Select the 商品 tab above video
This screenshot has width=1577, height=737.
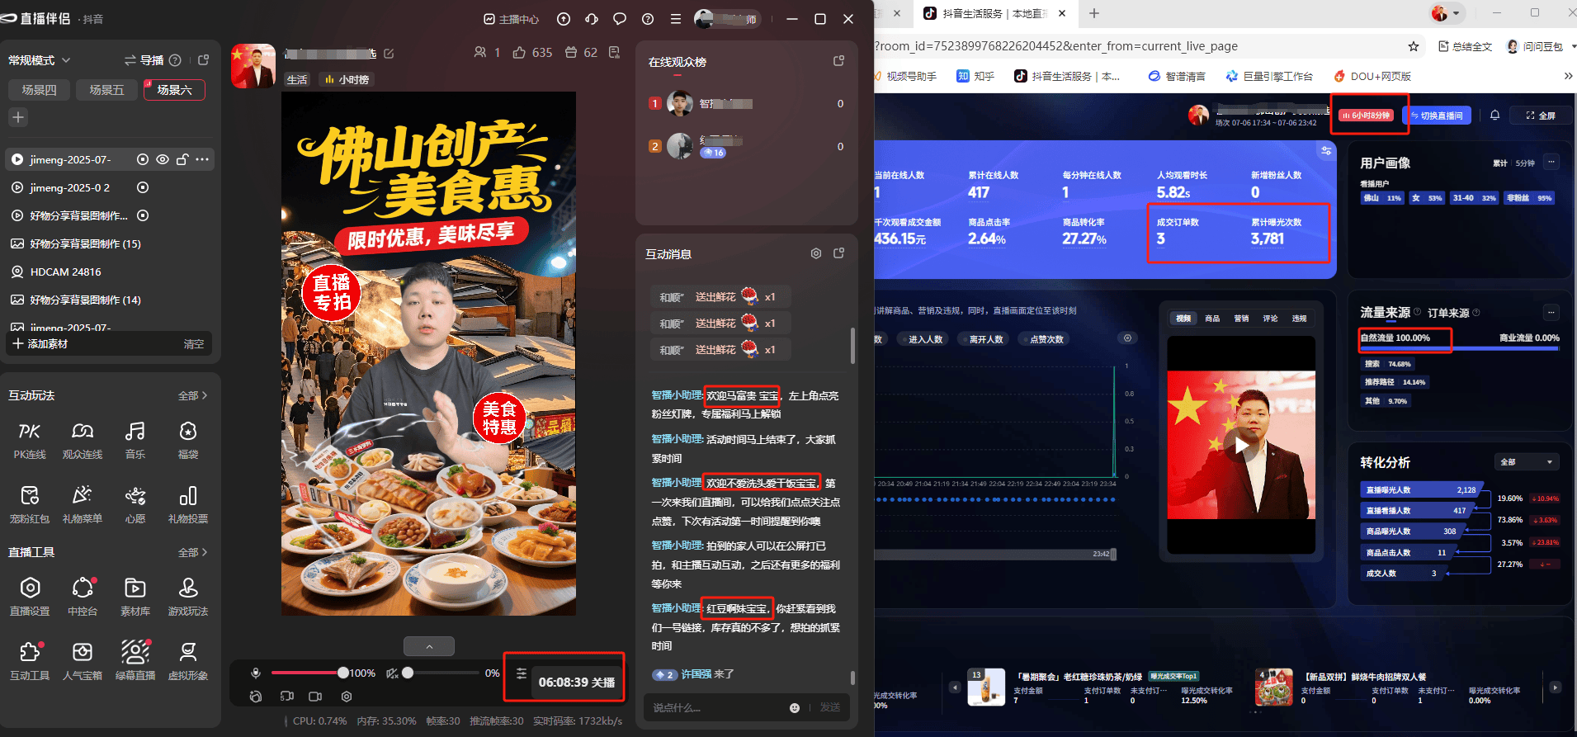pos(1212,319)
